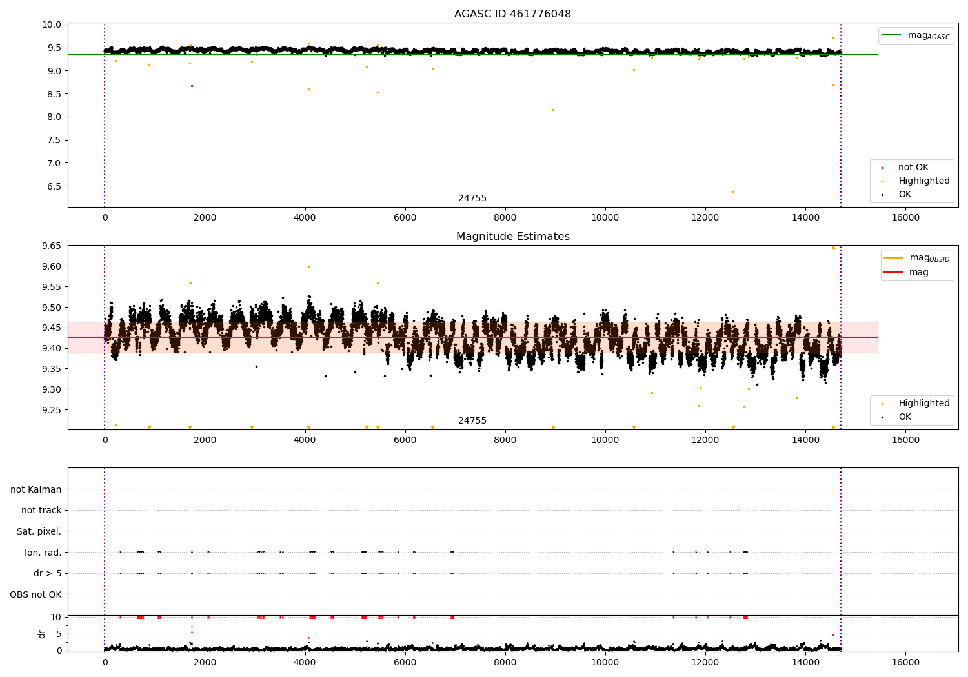Click the orange highlighted point at 9.60 in the middle plot

click(x=308, y=266)
